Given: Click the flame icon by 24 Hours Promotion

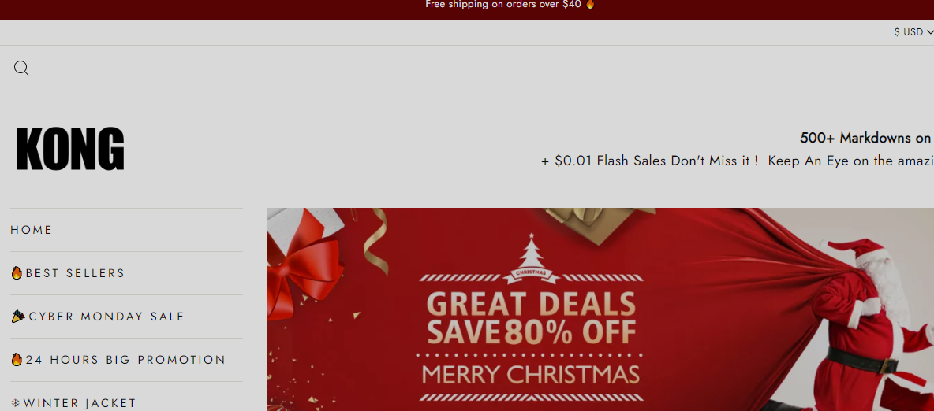Looking at the screenshot, I should click(17, 360).
